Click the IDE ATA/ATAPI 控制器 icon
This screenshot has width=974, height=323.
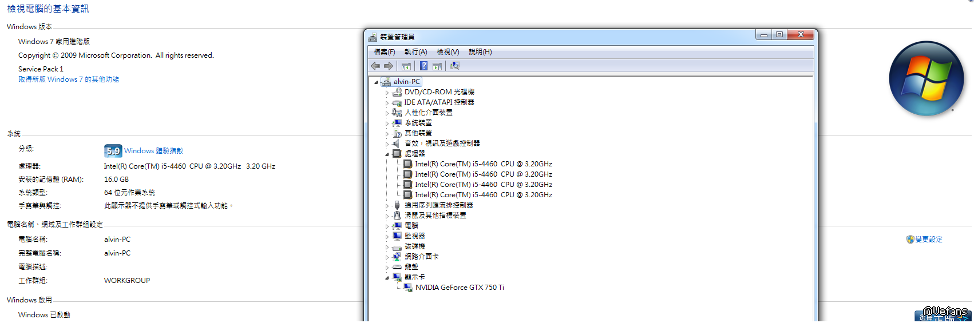[x=397, y=102]
